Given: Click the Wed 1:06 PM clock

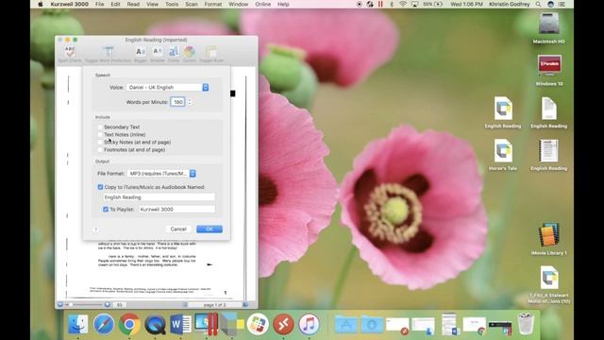Looking at the screenshot, I should [x=466, y=4].
